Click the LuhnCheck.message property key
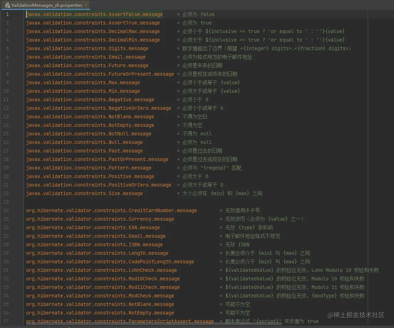 [101, 270]
